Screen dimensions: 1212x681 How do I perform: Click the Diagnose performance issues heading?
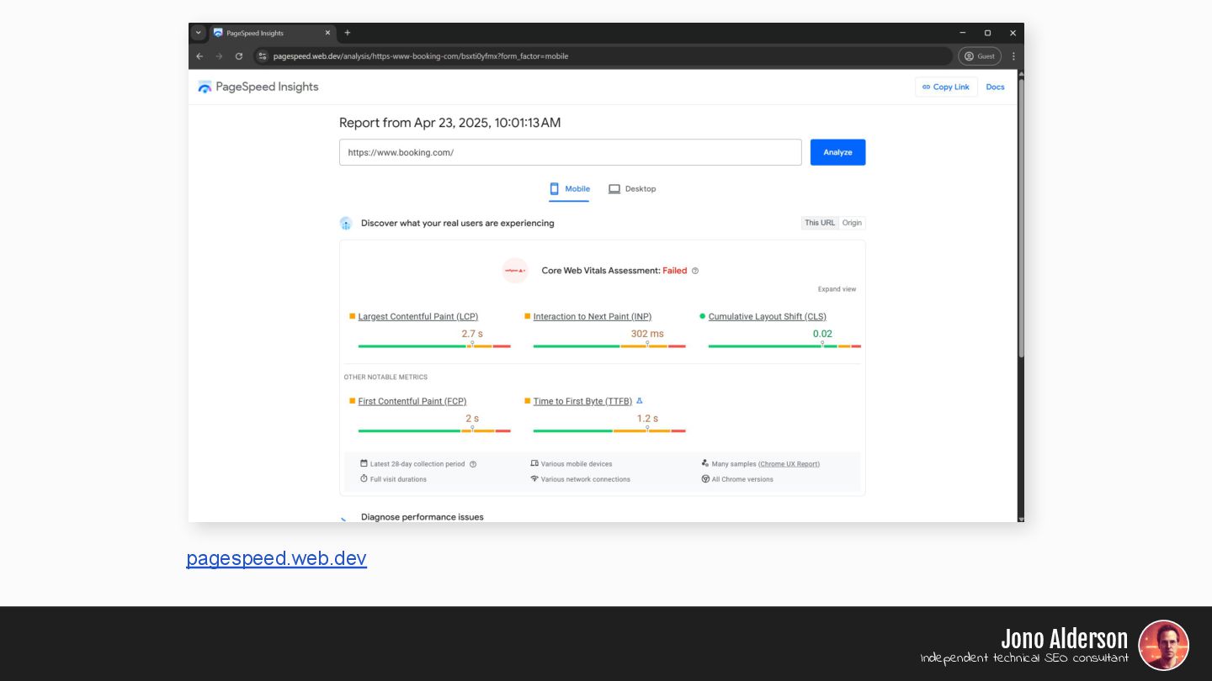point(423,517)
